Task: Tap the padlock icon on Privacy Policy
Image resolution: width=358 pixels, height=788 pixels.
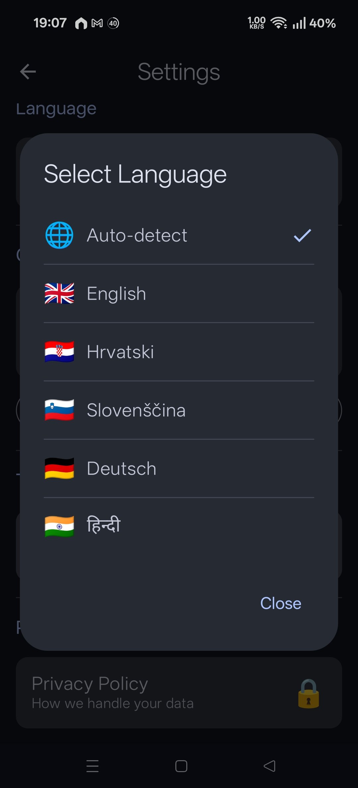Action: (308, 694)
